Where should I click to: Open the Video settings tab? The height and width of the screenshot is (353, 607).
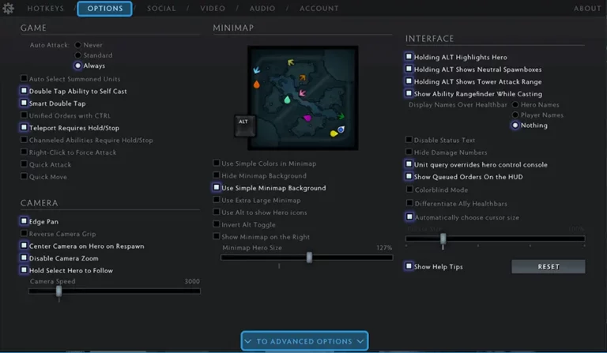coord(213,8)
